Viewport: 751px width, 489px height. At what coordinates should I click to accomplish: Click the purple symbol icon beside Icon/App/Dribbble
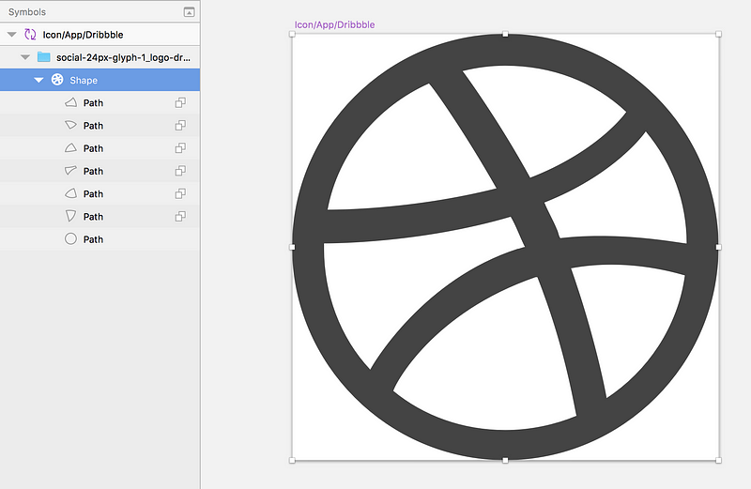click(x=30, y=34)
